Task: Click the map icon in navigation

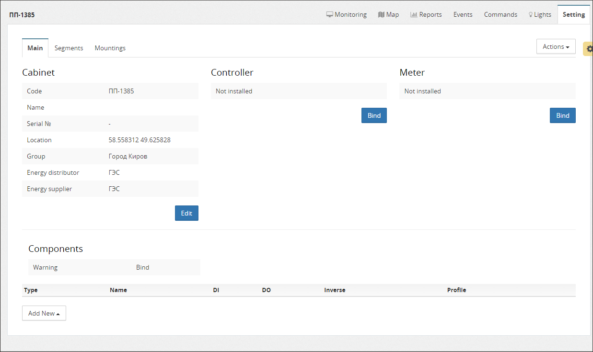Action: (381, 14)
